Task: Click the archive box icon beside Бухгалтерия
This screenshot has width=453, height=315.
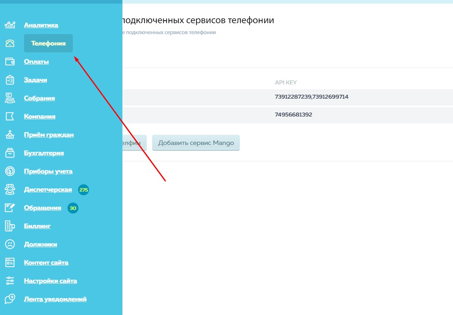Action: pyautogui.click(x=10, y=153)
